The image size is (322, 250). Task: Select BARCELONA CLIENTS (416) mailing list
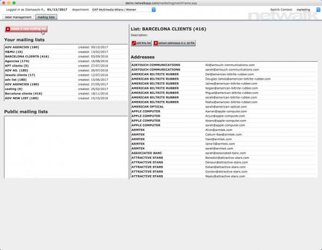[27, 56]
